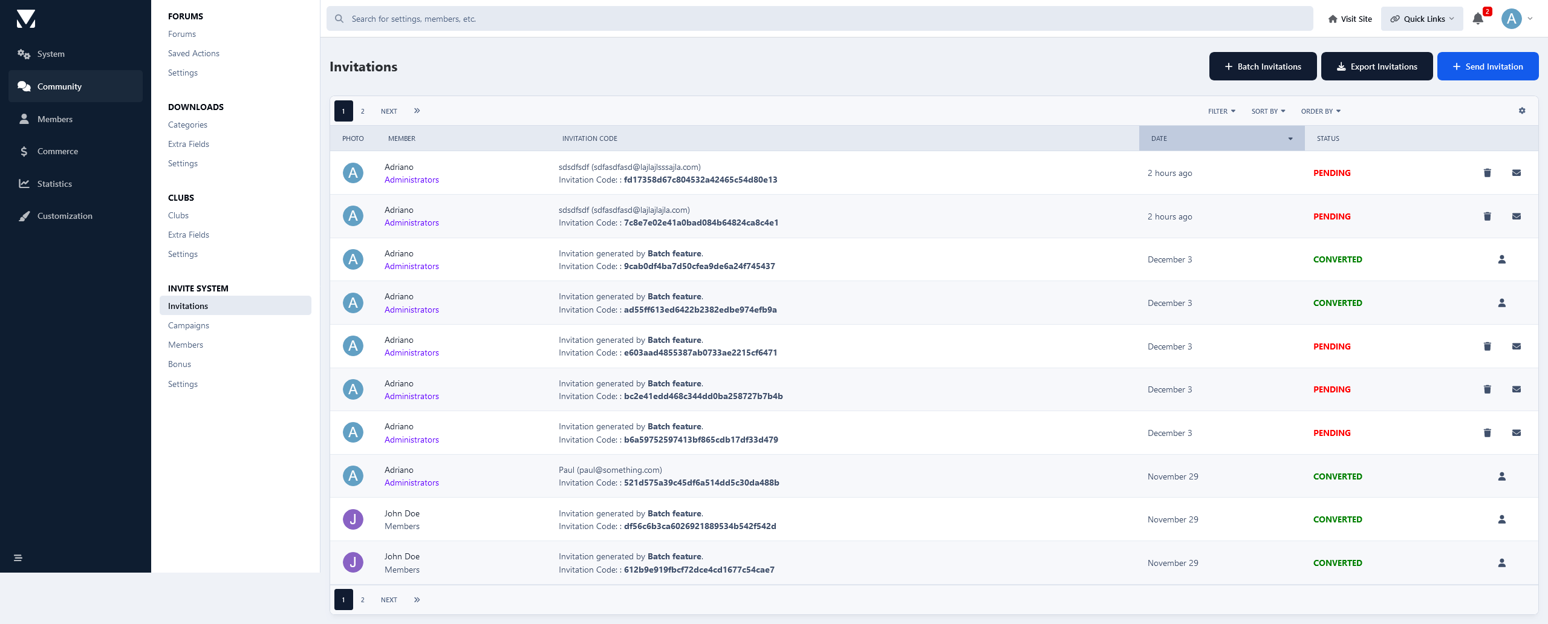Screen dimensions: 1548x624
Task: Click the table settings gear icon
Action: click(1523, 111)
